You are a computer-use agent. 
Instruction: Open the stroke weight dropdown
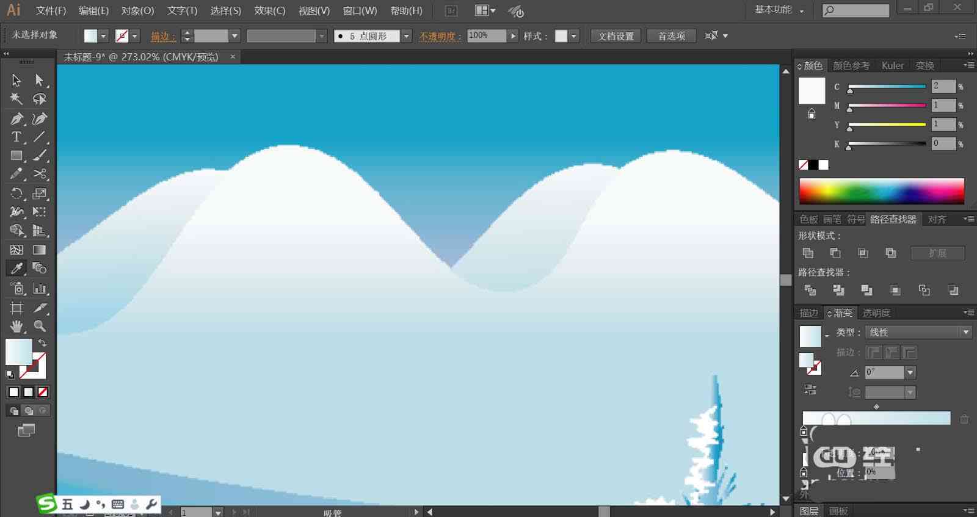click(234, 36)
